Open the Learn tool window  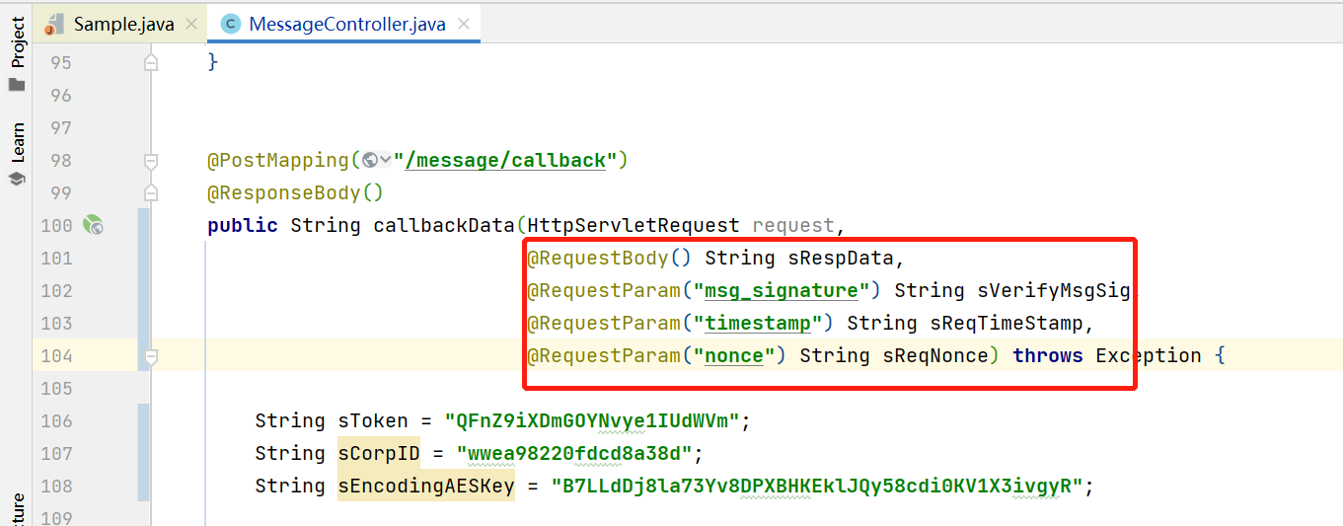coord(17,143)
